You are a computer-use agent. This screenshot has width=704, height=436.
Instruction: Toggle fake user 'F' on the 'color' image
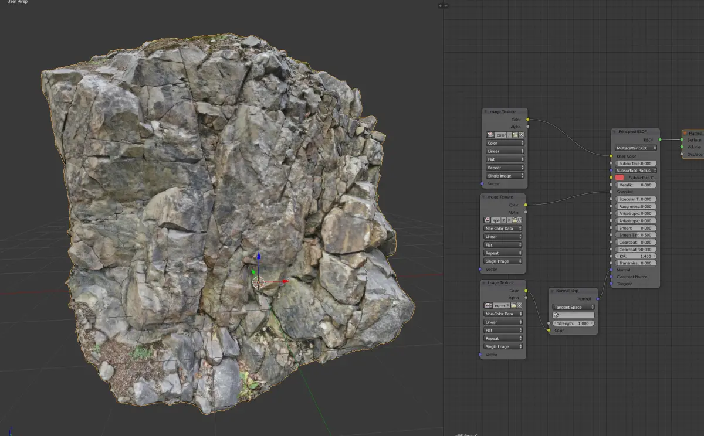pos(509,135)
